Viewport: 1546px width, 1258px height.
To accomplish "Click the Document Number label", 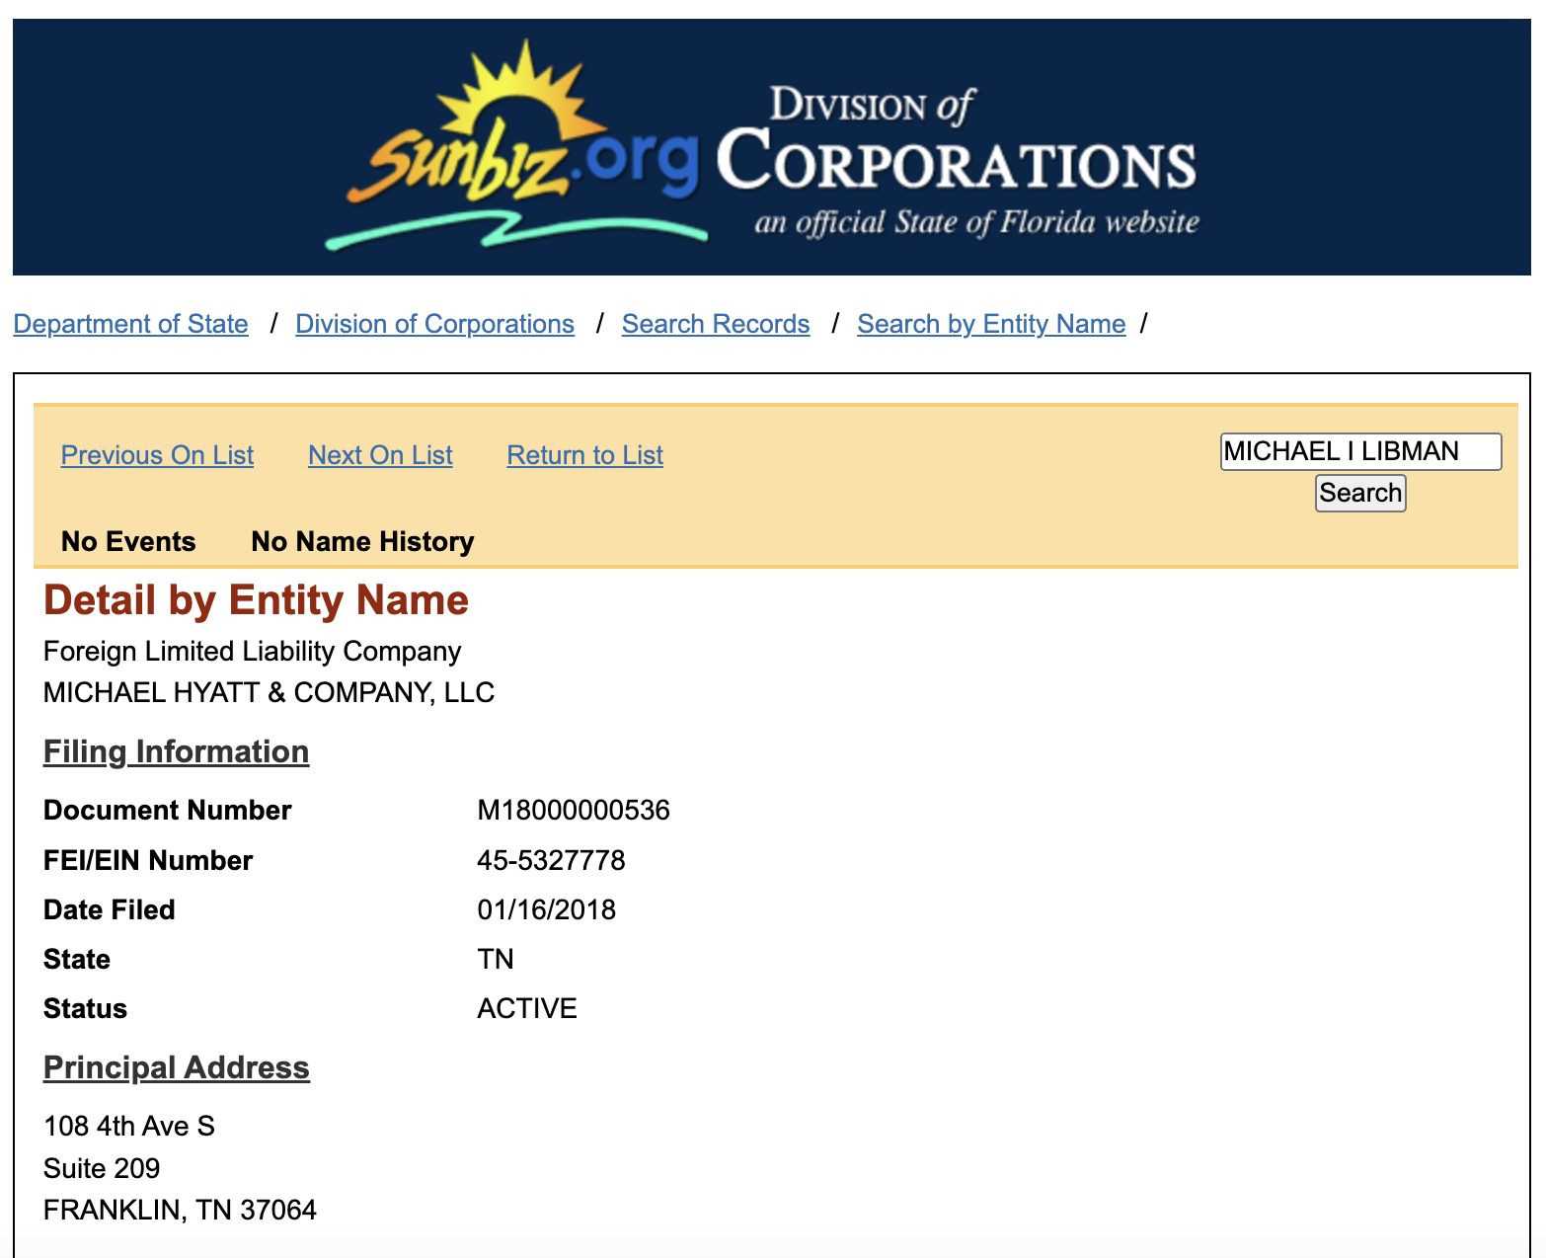I will 167,811.
